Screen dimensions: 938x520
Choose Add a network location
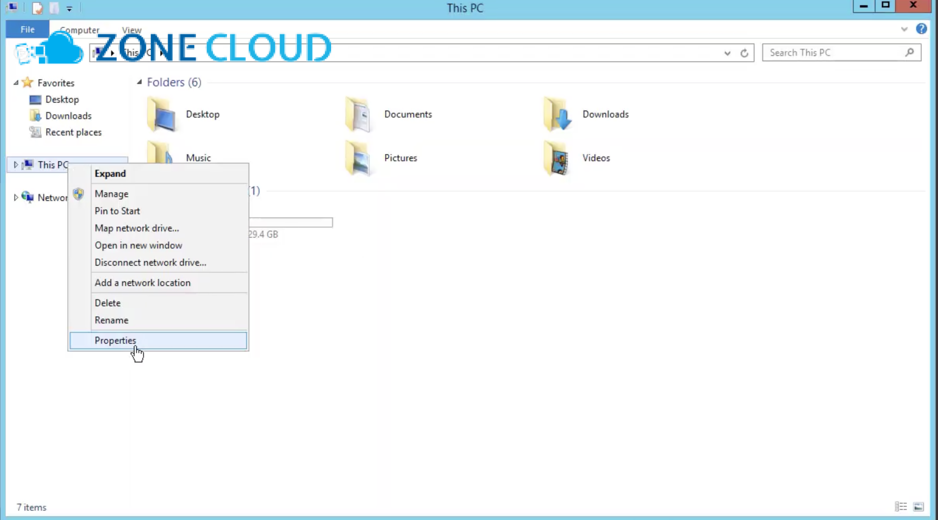coord(158,283)
